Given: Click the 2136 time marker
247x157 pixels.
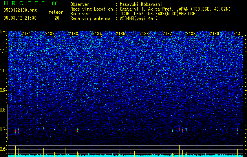Looking at the screenshot, I should pos(144,33).
